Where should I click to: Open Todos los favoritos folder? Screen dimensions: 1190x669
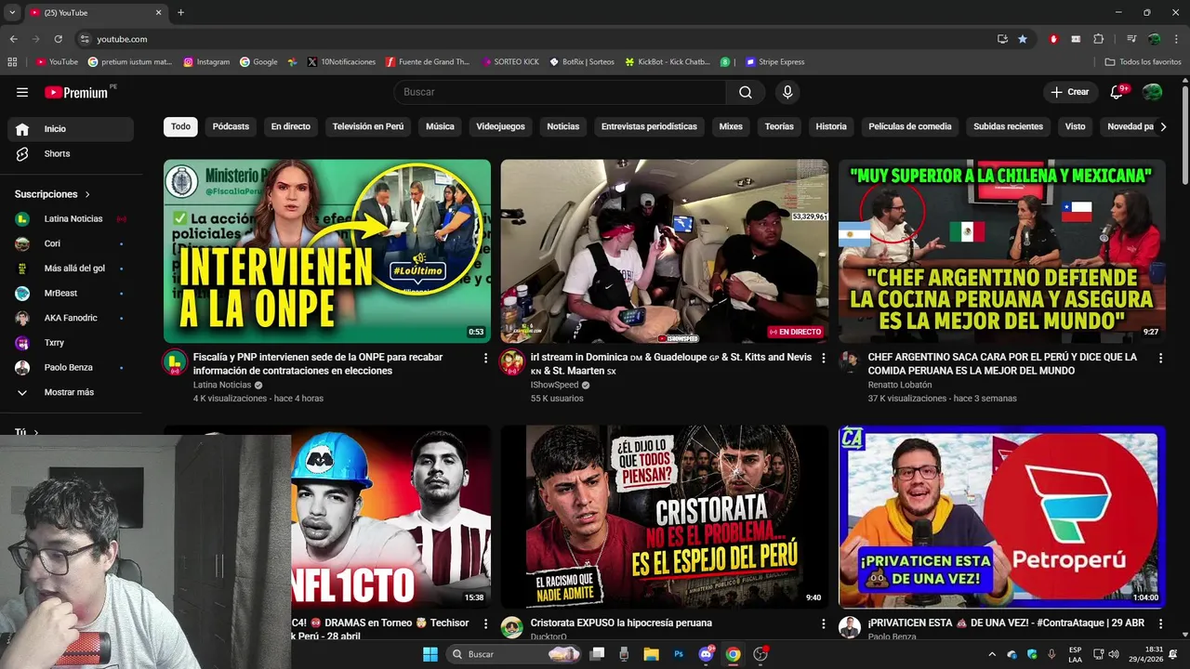pyautogui.click(x=1143, y=62)
